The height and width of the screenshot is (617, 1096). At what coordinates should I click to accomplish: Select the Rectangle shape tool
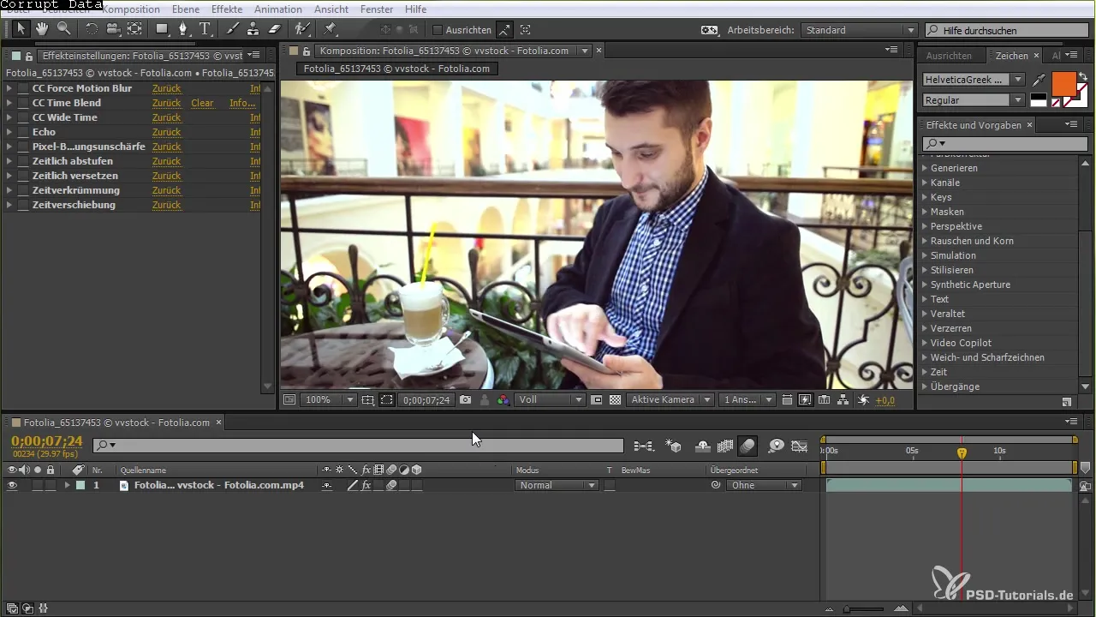(162, 29)
